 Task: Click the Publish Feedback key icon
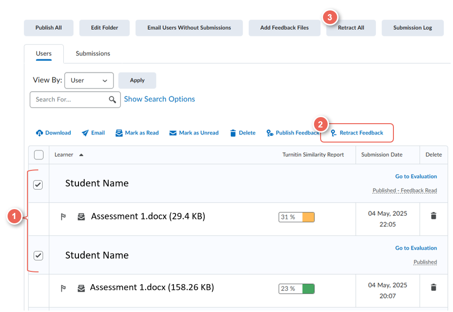270,133
